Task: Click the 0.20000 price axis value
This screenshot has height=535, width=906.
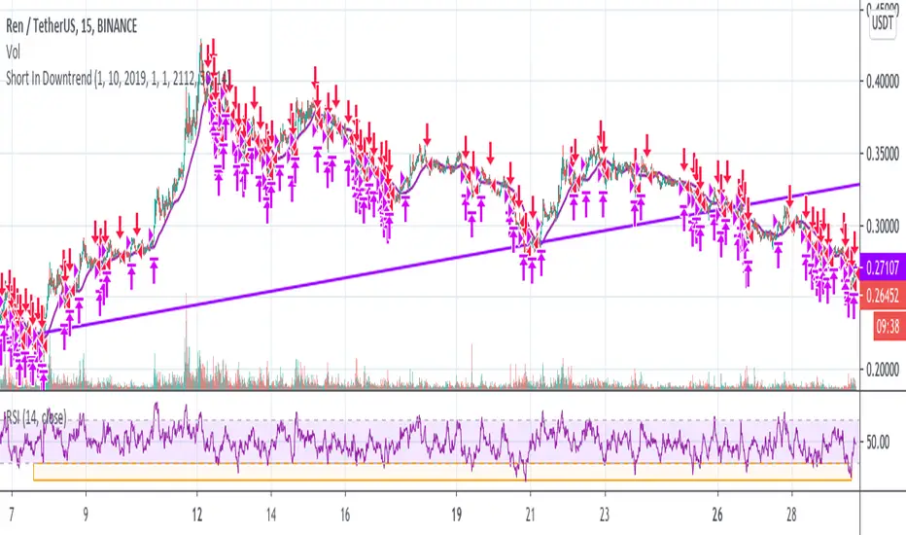Action: pyautogui.click(x=883, y=370)
